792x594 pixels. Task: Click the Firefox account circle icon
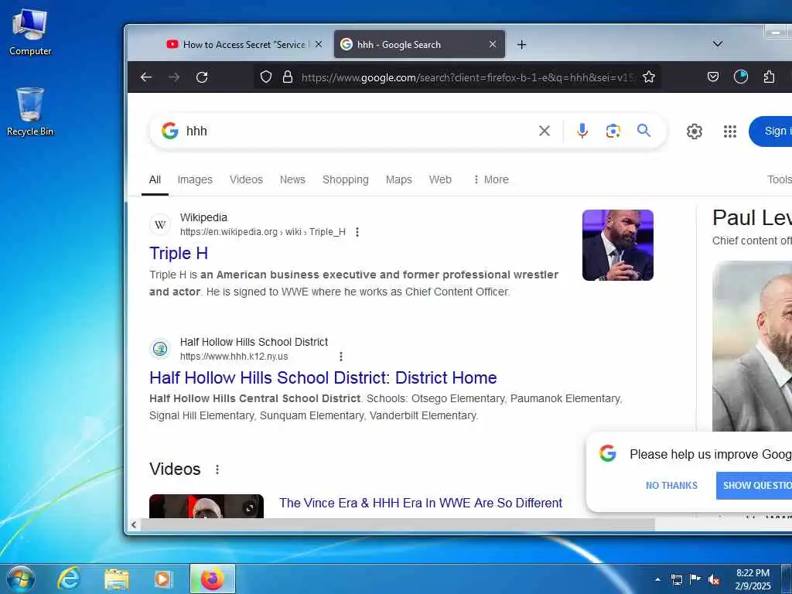coord(740,77)
